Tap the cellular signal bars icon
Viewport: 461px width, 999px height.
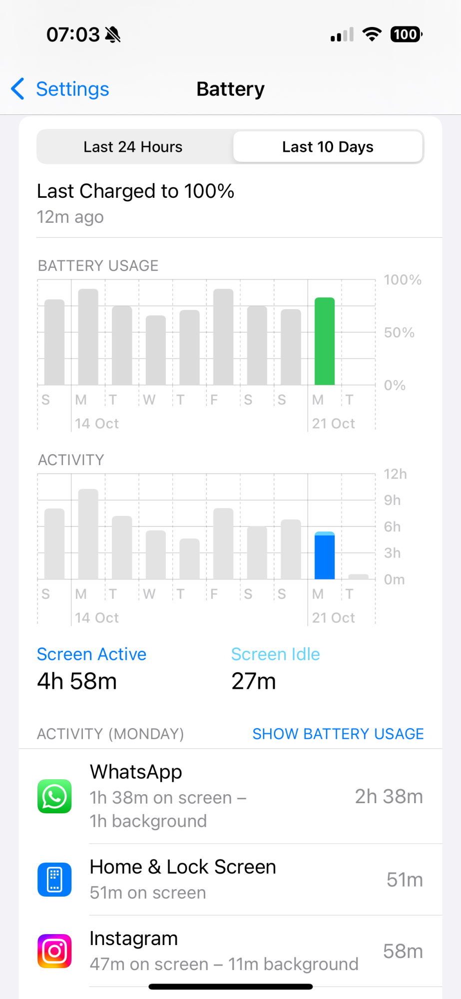click(x=342, y=35)
